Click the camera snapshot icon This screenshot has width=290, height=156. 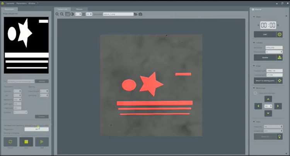point(140,14)
